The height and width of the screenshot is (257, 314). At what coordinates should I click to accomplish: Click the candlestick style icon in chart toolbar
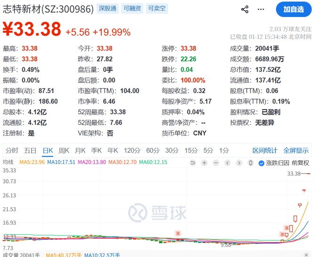[250, 163]
